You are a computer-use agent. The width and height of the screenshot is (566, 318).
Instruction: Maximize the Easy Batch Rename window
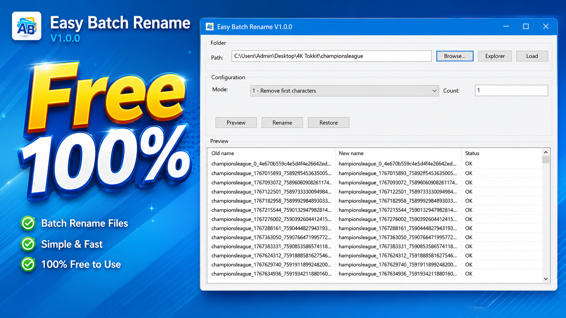[x=526, y=26]
